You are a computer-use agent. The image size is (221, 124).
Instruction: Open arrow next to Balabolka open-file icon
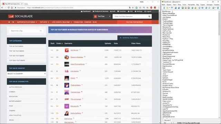[x=170, y=8]
